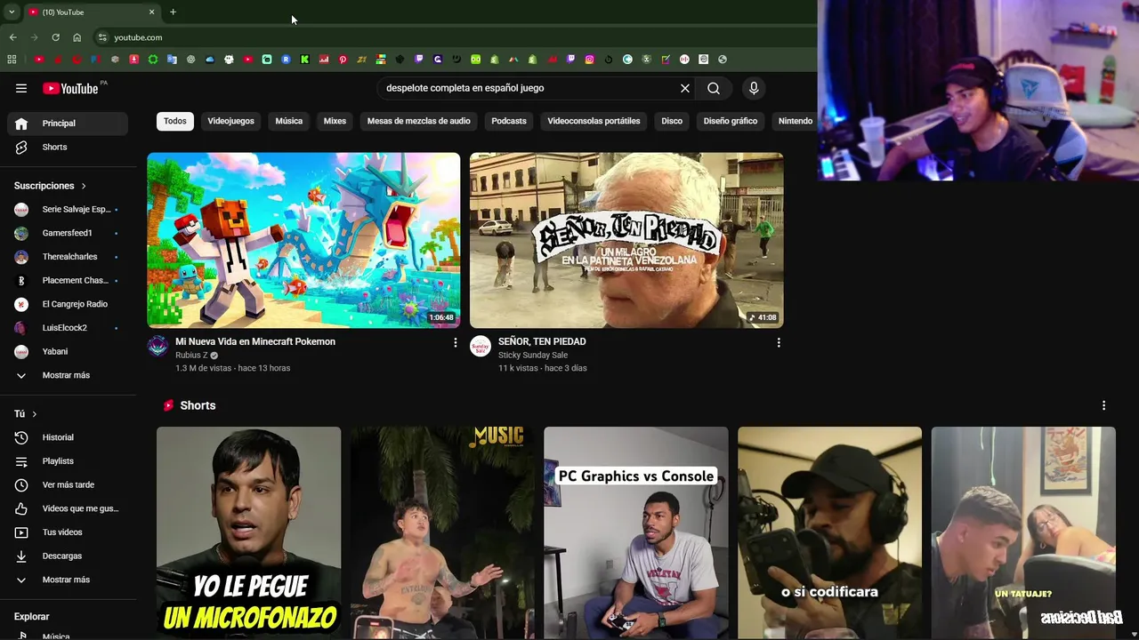Screen dimensions: 1139x640
Task: Start voice search with the microphone
Action: (x=754, y=88)
